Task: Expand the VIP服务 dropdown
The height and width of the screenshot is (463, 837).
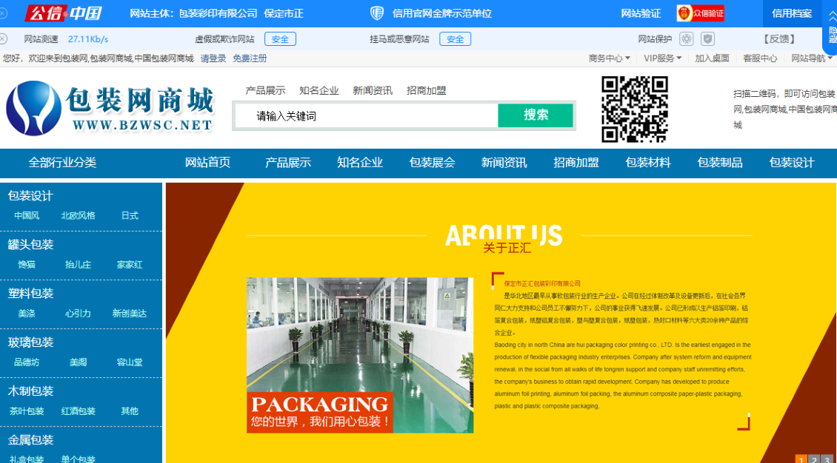Action: click(x=662, y=58)
